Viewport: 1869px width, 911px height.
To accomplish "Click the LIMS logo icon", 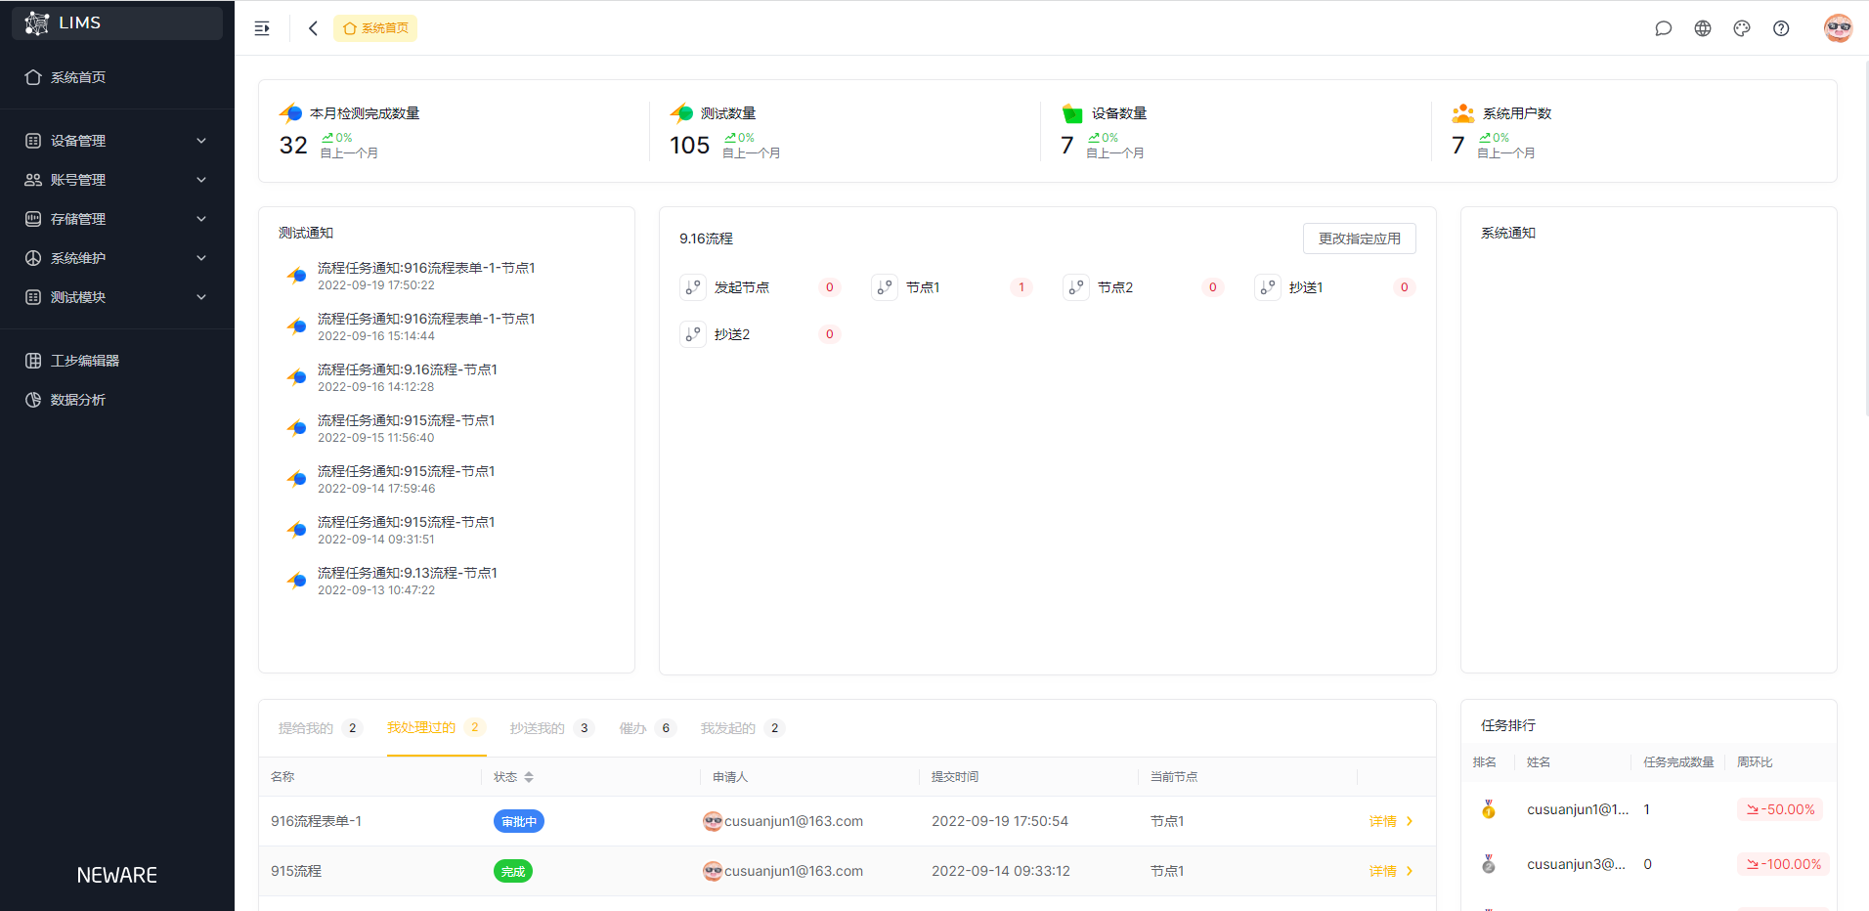I will click(x=37, y=23).
